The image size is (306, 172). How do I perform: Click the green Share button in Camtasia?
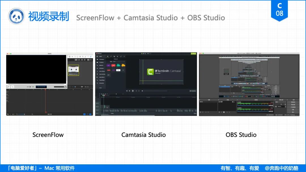[194, 53]
